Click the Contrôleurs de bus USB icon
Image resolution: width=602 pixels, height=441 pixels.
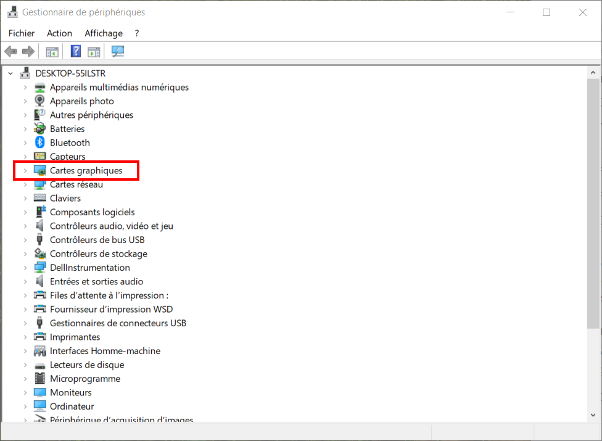[39, 239]
